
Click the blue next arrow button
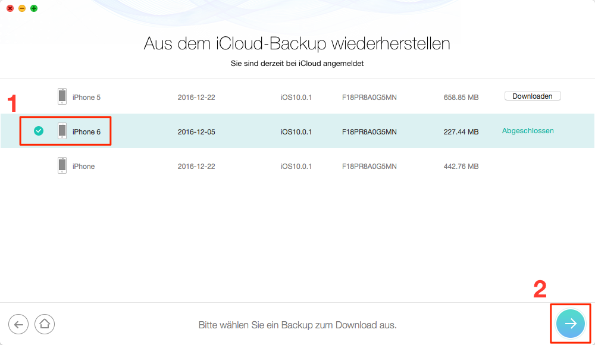tap(571, 324)
